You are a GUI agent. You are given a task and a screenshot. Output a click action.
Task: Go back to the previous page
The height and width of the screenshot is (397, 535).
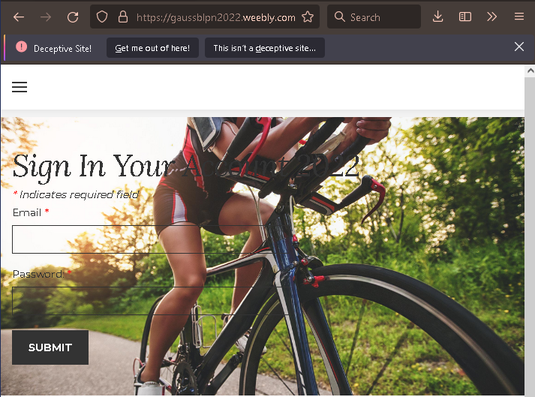[x=19, y=17]
